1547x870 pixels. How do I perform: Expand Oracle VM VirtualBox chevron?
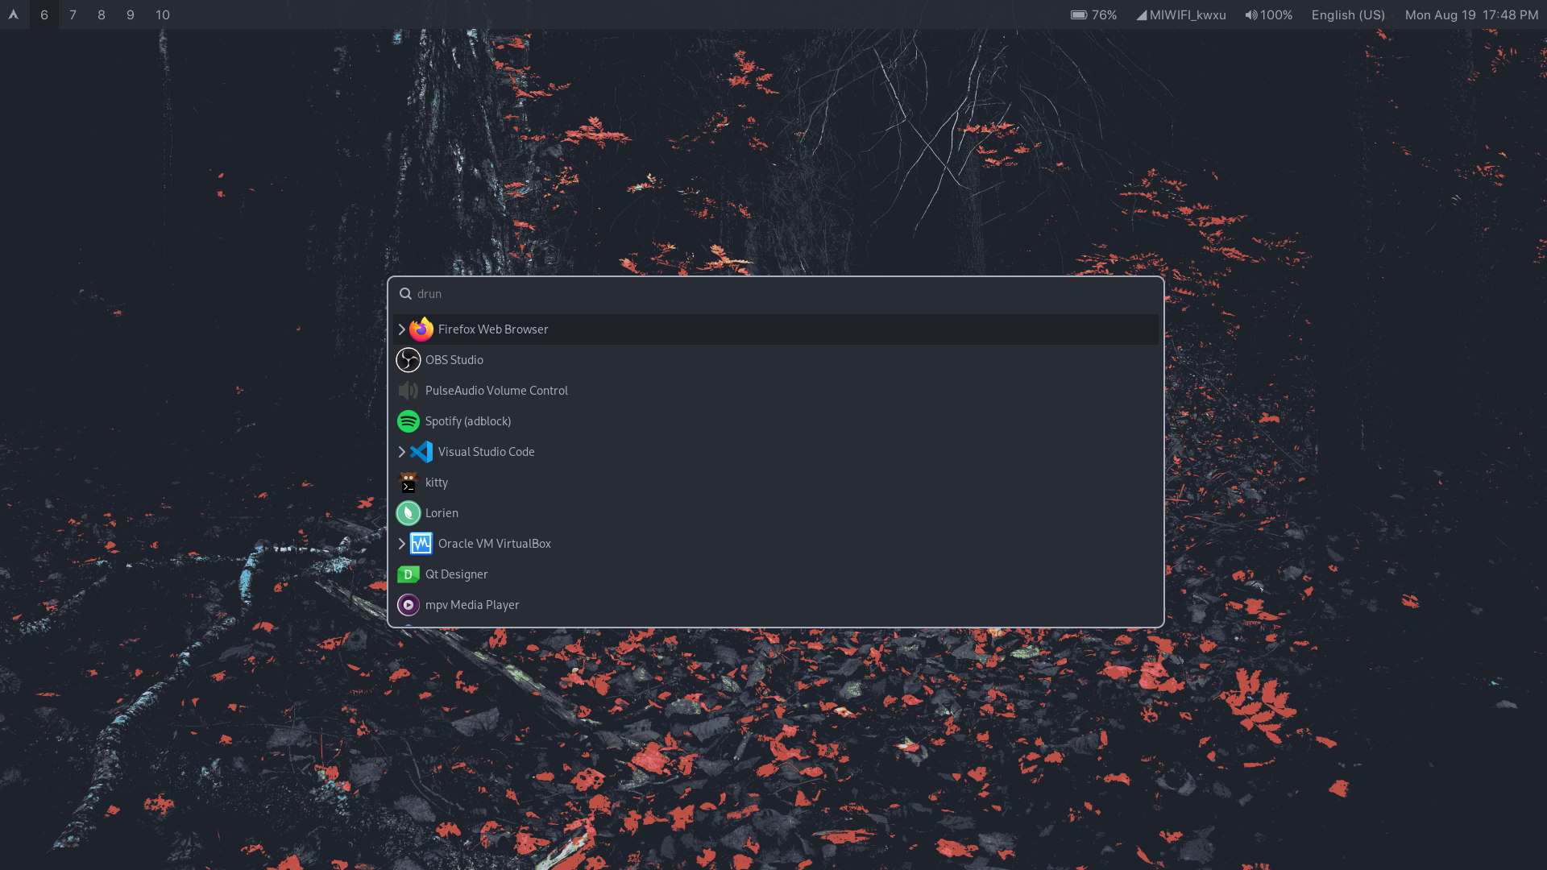pos(401,544)
